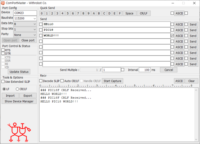The height and width of the screenshot is (144, 200).
Task: Uncheck ASCII for the WORLD!!! row
Action: click(x=172, y=35)
